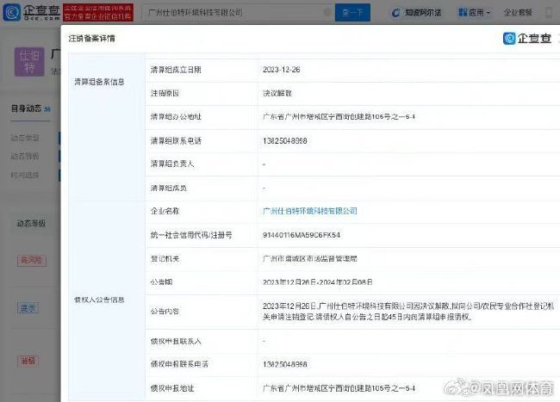Click the 公告内容 announcement paragraph
Viewport: 560px width, 402px height.
[408, 312]
